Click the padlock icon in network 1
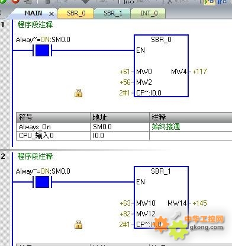Image resolution: width=232 pixels, height=246 pixels. 78,93
